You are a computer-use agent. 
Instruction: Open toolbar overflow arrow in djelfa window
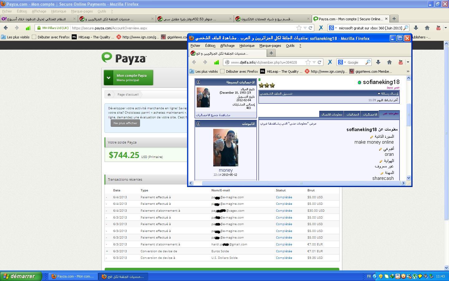[x=408, y=62]
